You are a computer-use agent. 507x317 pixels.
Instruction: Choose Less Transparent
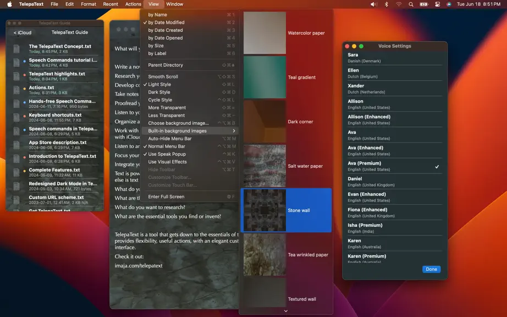pyautogui.click(x=189, y=116)
